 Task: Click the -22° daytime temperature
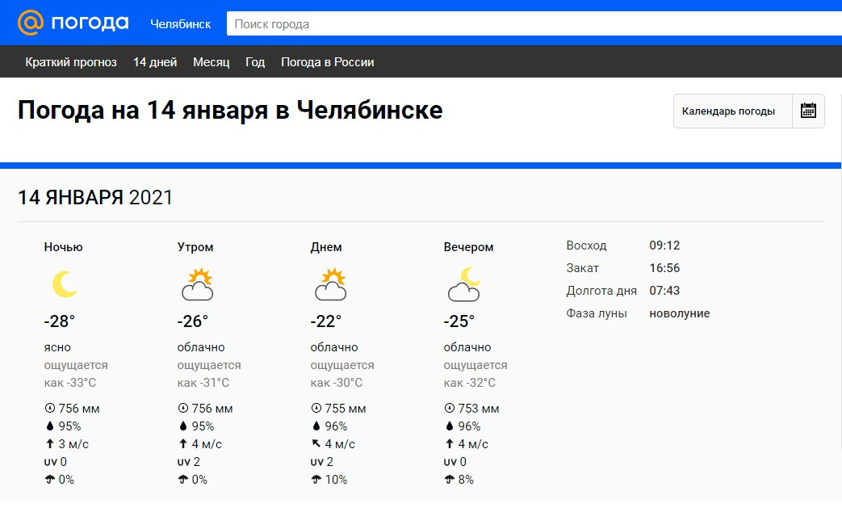(x=326, y=321)
